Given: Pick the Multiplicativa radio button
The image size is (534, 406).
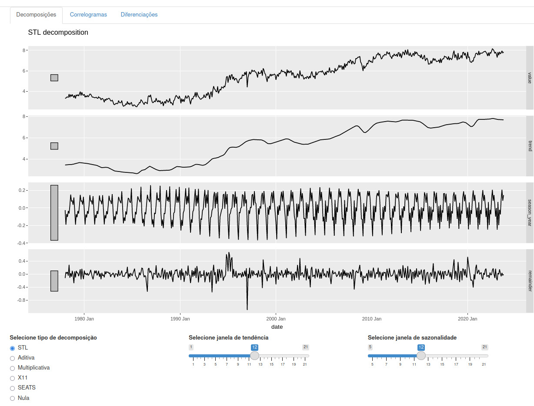Looking at the screenshot, I should 12,368.
